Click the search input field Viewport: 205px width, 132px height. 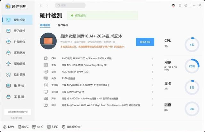pyautogui.click(x=70, y=5)
